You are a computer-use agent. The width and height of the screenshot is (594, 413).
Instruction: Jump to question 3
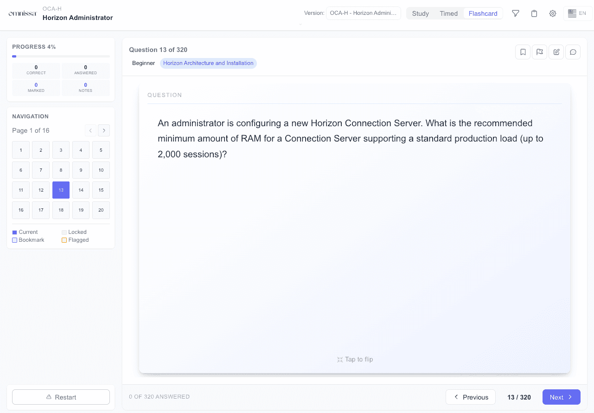click(x=61, y=150)
